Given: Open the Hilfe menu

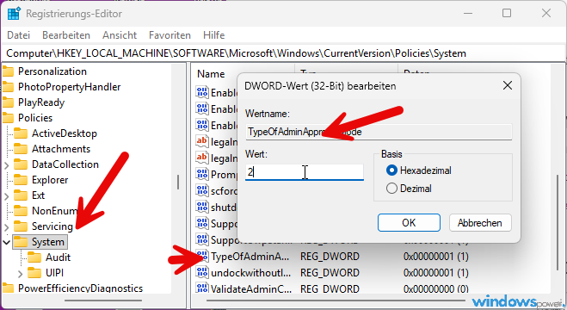Looking at the screenshot, I should point(213,35).
